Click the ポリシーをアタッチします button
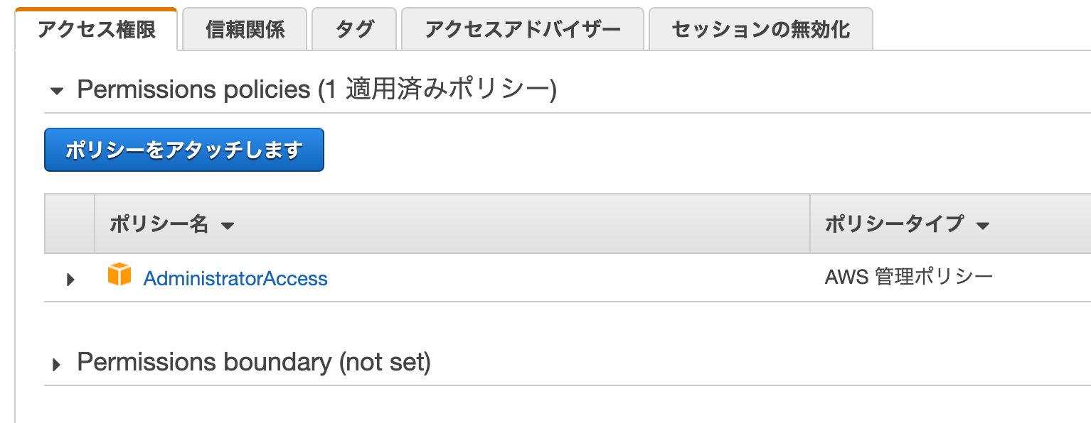This screenshot has width=1091, height=423. click(x=184, y=150)
